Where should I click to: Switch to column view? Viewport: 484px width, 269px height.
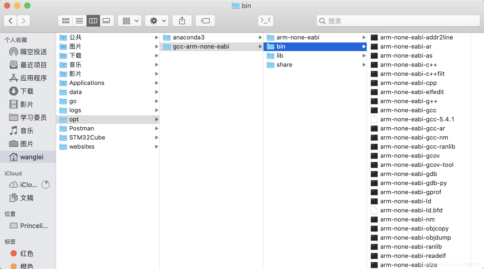pyautogui.click(x=93, y=21)
